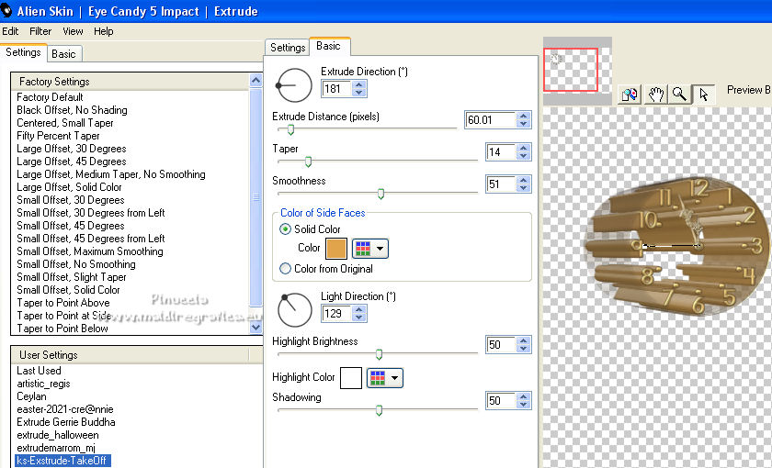
Task: Click Factory Settings scrollbar down arrow
Action: point(255,327)
